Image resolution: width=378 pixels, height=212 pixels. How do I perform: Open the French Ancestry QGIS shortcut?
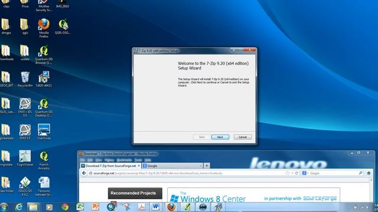44,160
